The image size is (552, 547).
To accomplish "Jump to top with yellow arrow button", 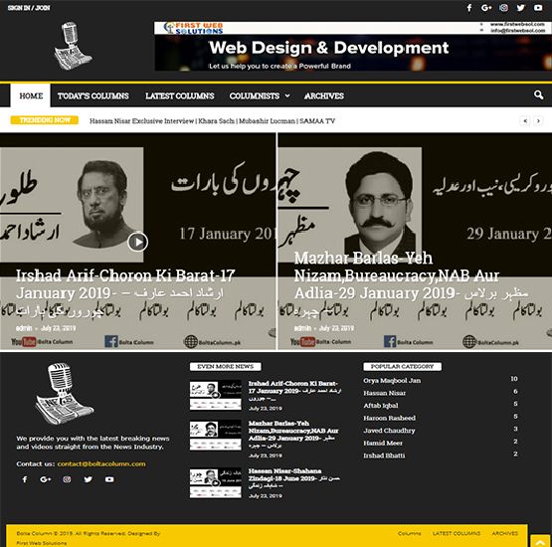I will [x=541, y=540].
